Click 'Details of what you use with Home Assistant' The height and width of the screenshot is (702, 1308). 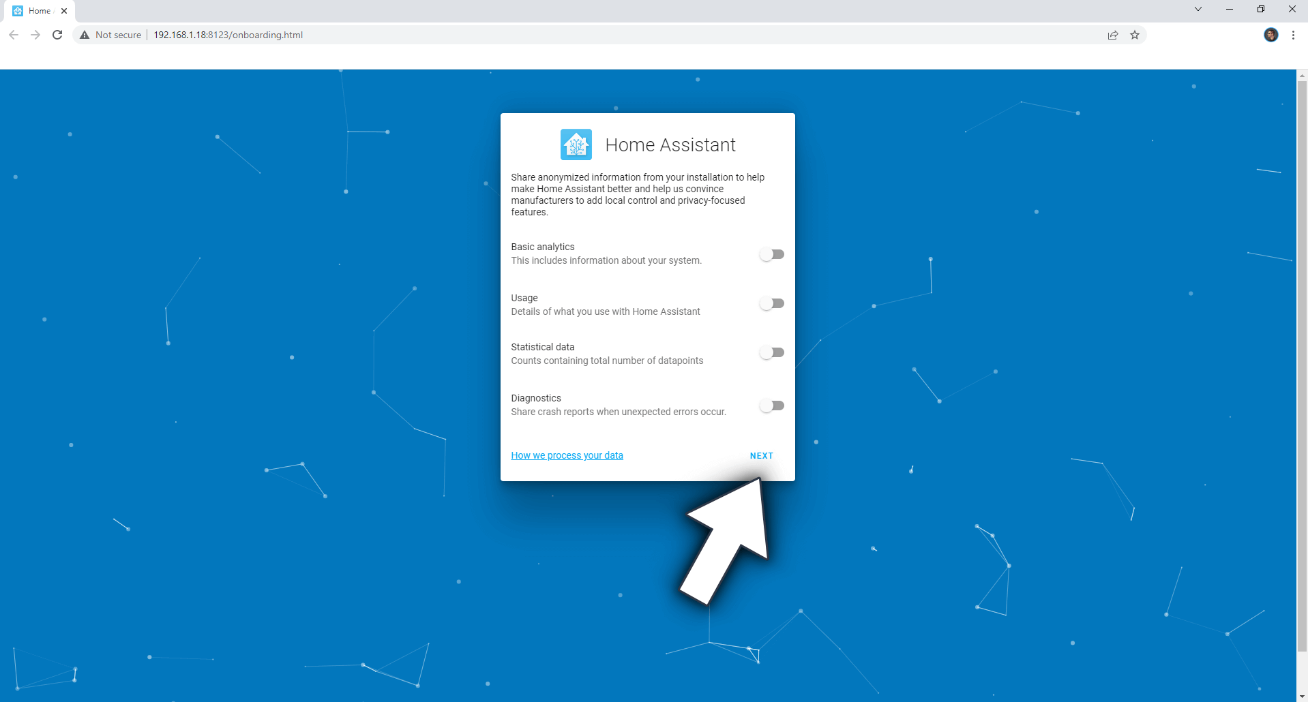[606, 311]
